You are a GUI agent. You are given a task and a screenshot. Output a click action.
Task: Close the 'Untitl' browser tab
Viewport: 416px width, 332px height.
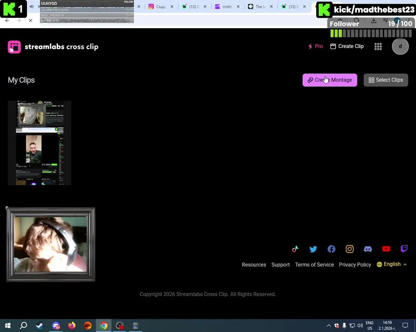[238, 6]
